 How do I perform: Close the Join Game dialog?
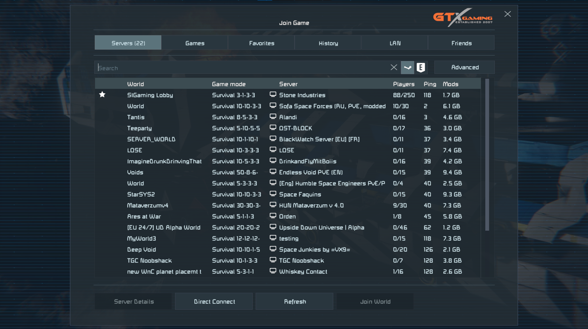tap(507, 14)
